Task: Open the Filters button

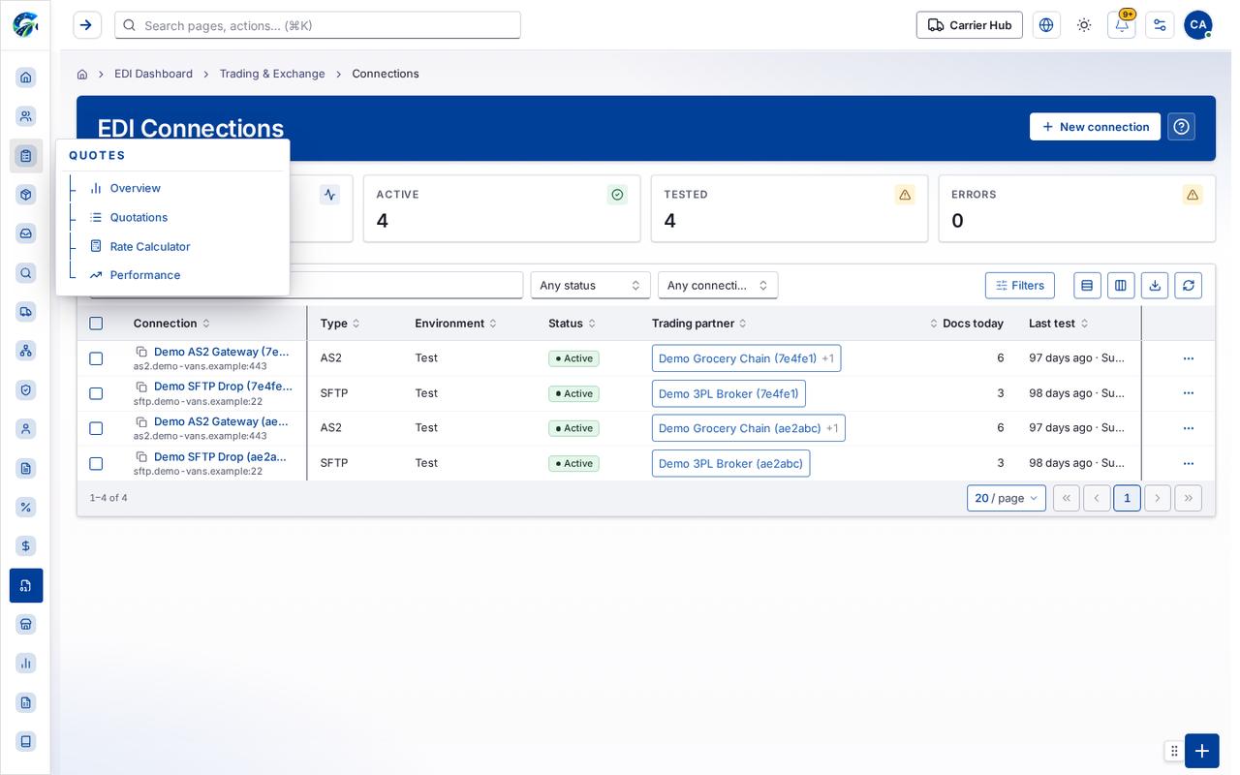Action: (x=1020, y=285)
